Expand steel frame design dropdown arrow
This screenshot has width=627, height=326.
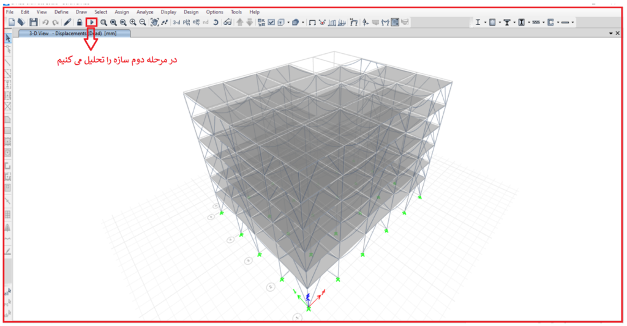click(x=485, y=23)
